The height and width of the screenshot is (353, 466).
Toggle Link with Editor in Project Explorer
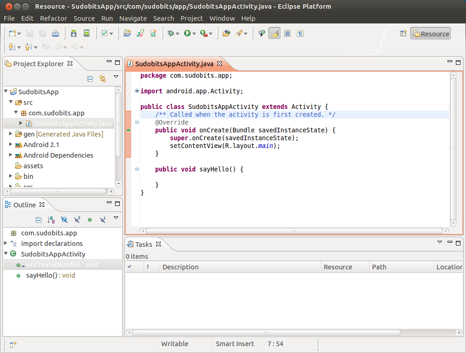(x=103, y=79)
